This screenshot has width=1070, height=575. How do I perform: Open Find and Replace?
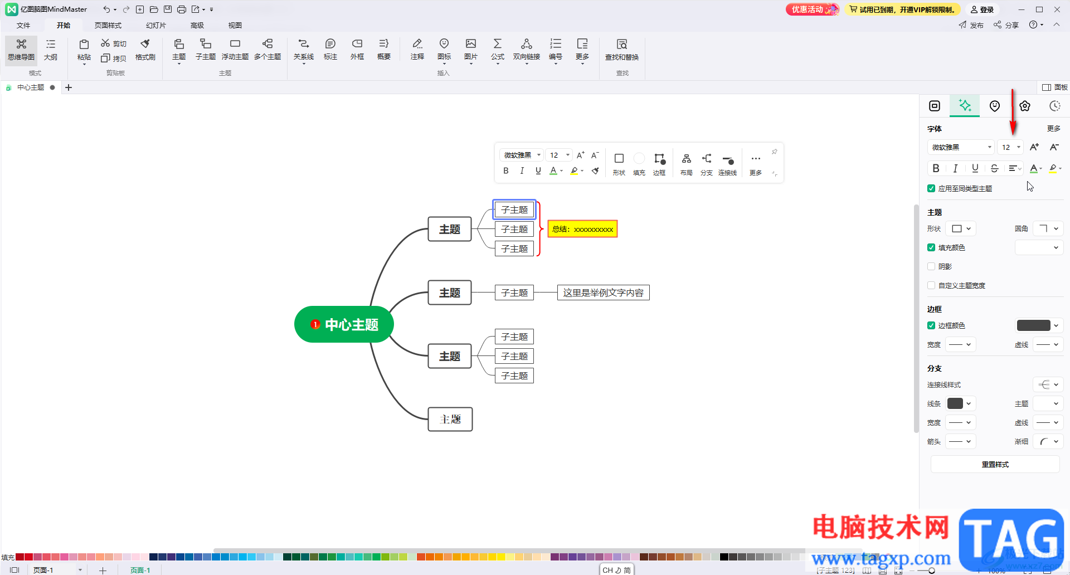coord(622,50)
